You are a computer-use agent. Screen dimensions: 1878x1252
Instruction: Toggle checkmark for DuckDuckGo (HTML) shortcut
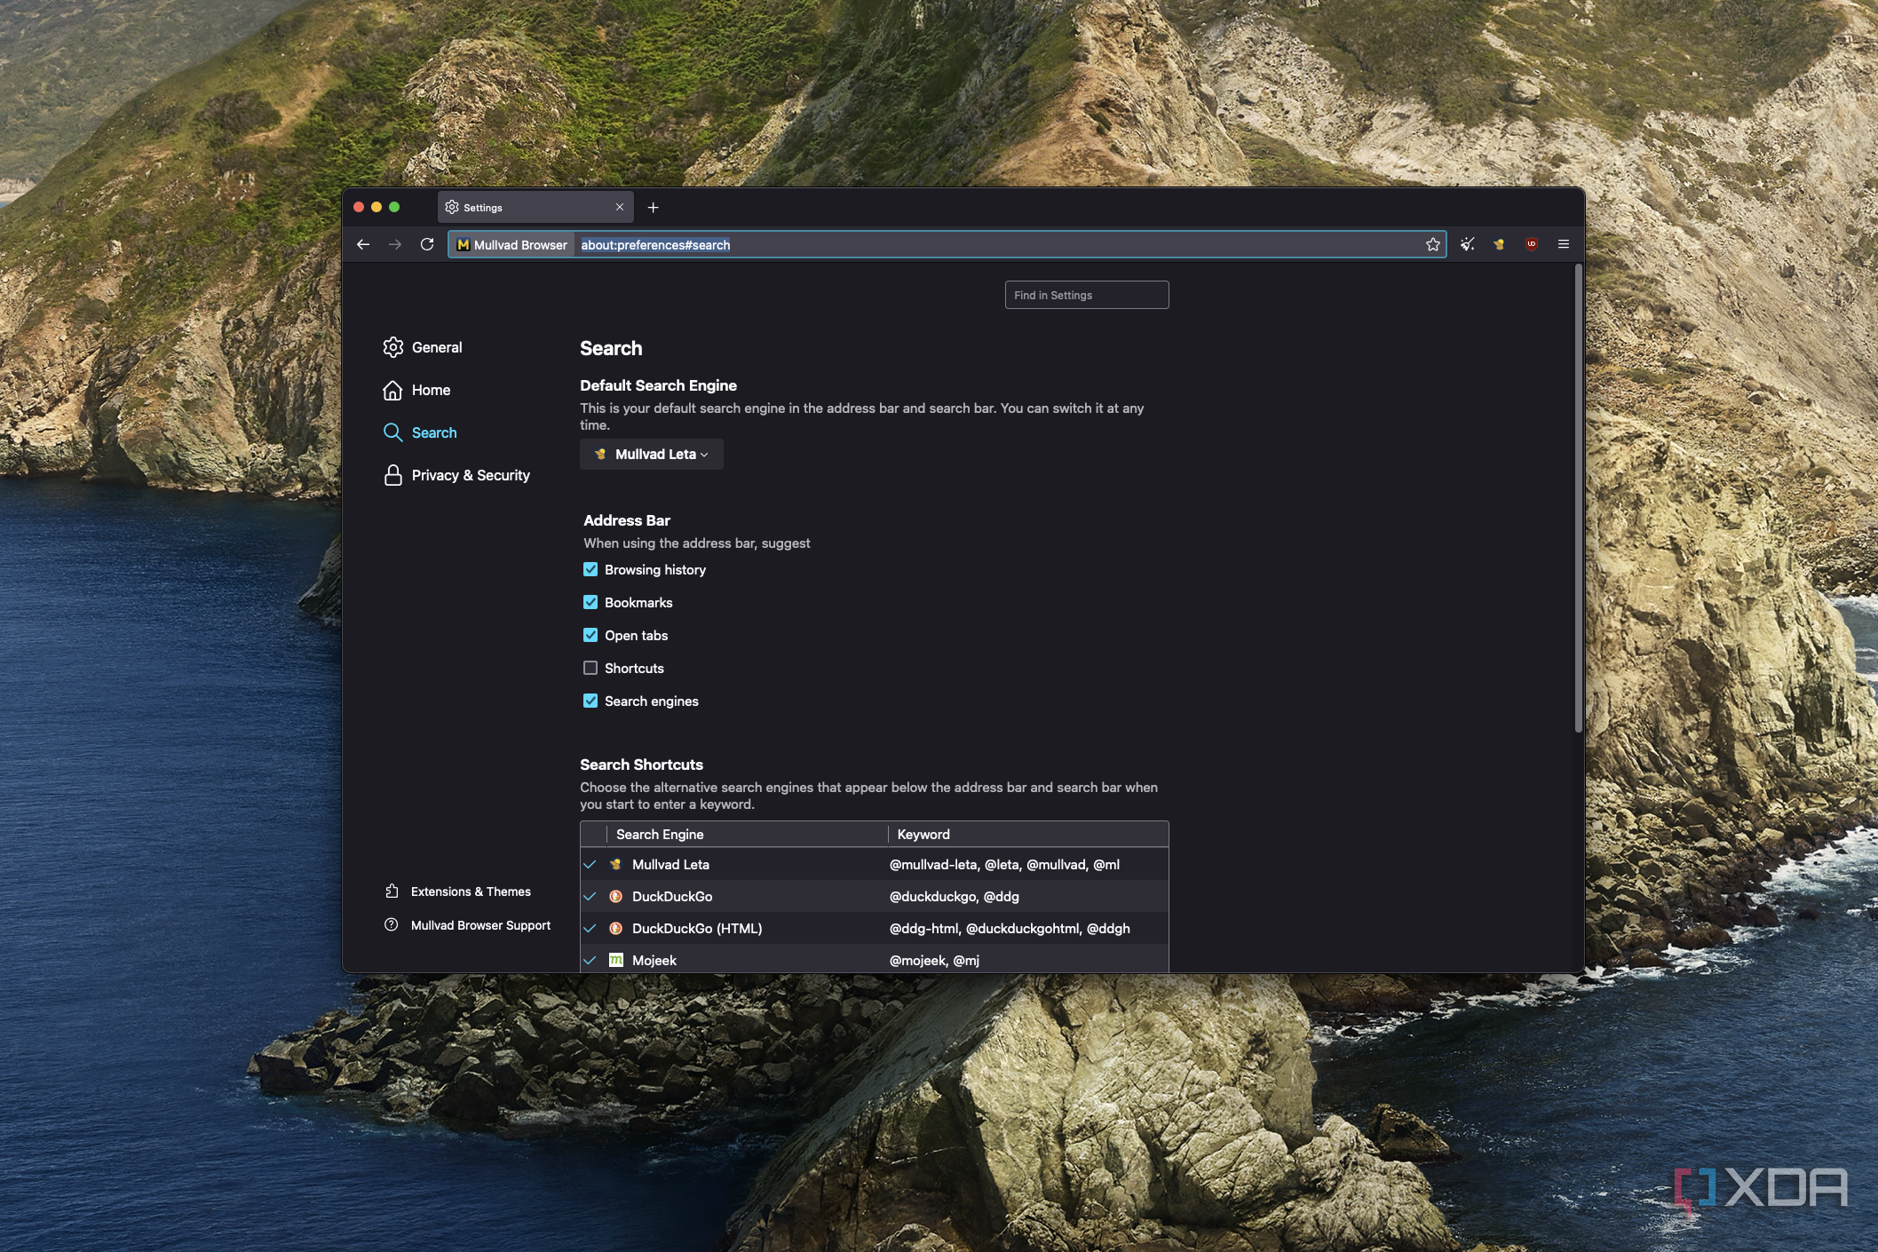click(x=590, y=928)
